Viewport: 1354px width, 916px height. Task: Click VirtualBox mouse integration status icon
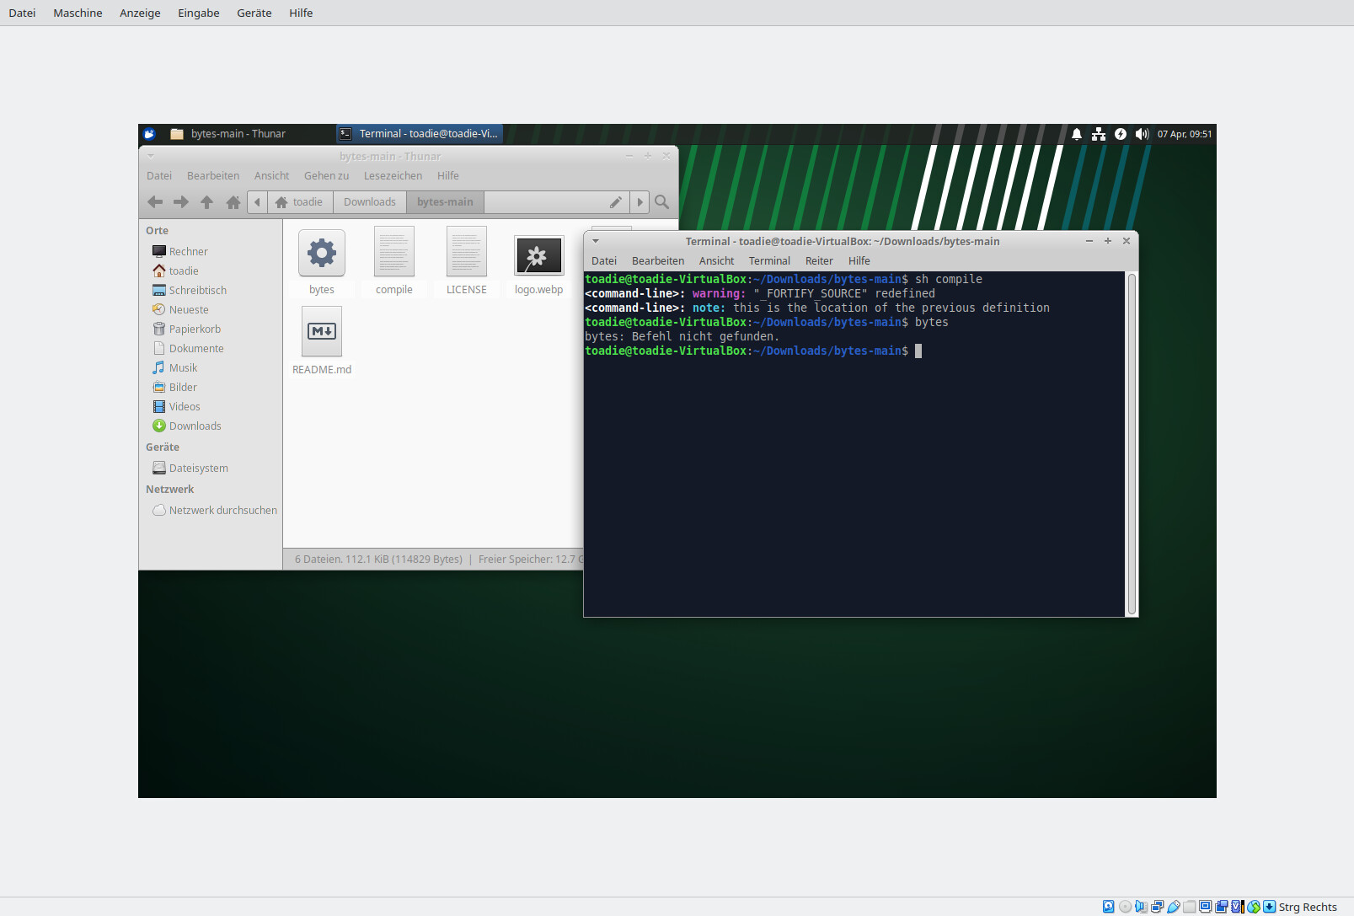click(x=1254, y=907)
